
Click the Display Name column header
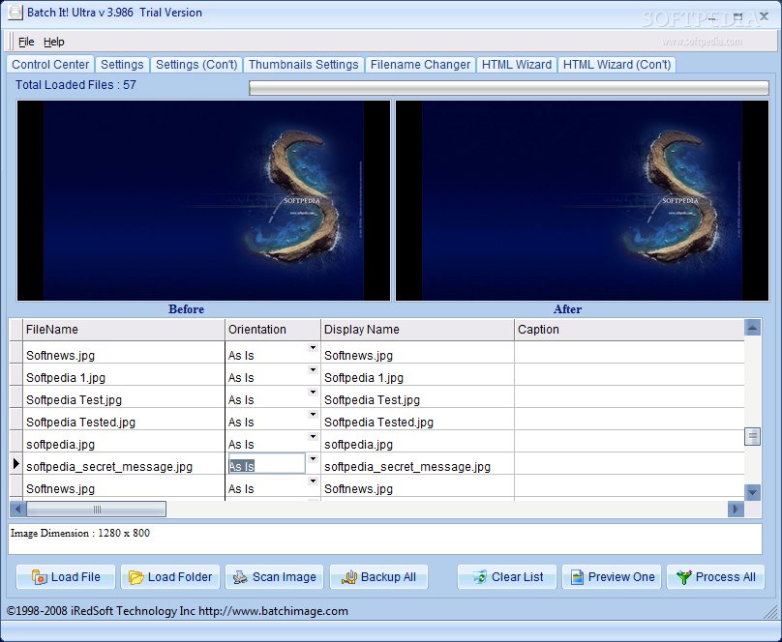click(417, 330)
